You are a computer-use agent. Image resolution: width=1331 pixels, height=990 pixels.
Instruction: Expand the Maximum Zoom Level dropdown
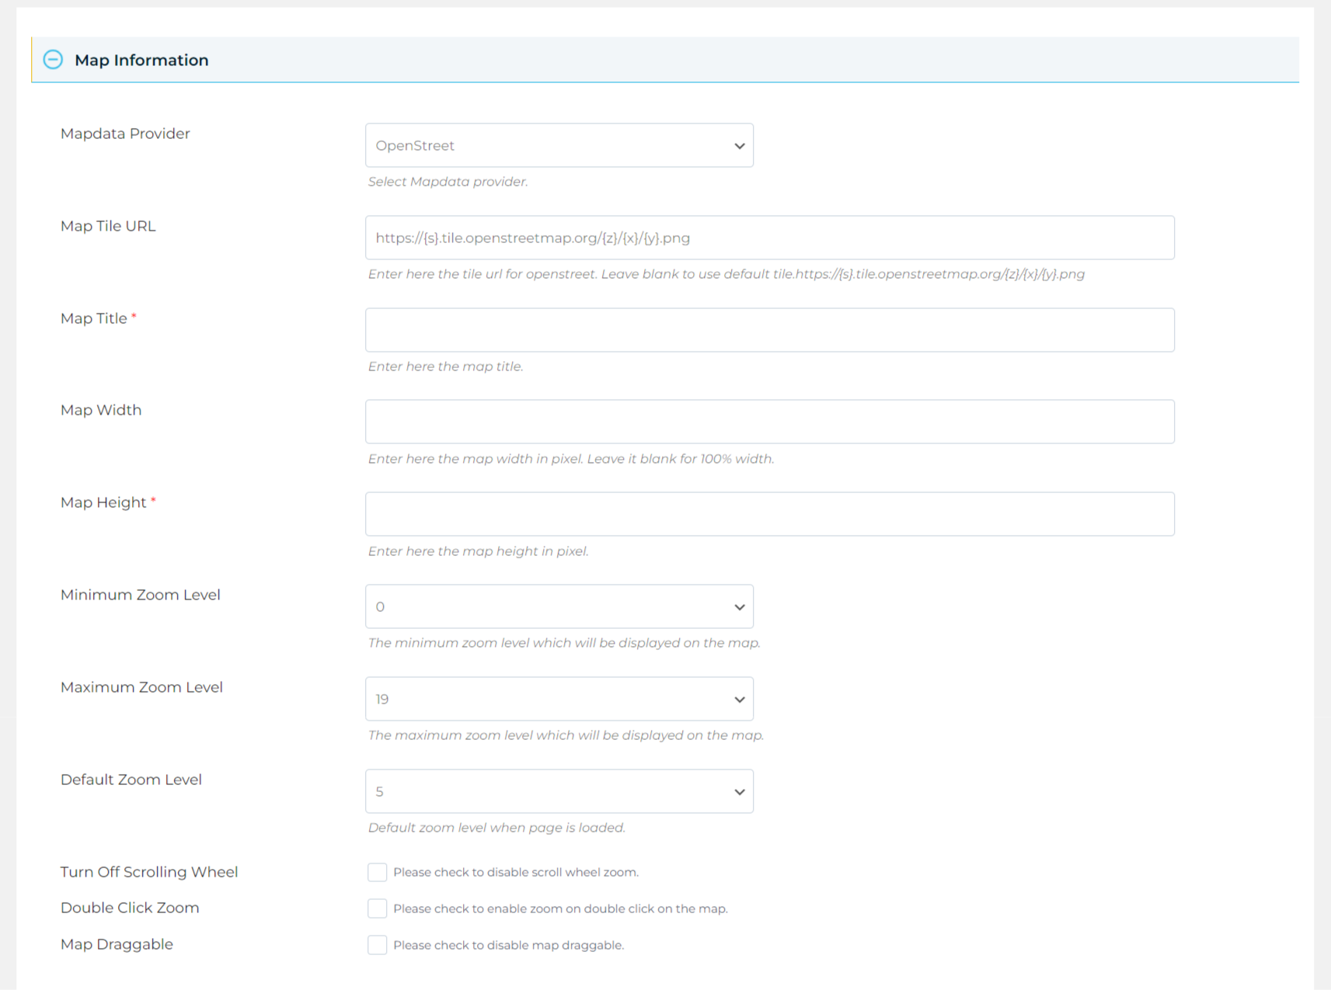pos(559,699)
